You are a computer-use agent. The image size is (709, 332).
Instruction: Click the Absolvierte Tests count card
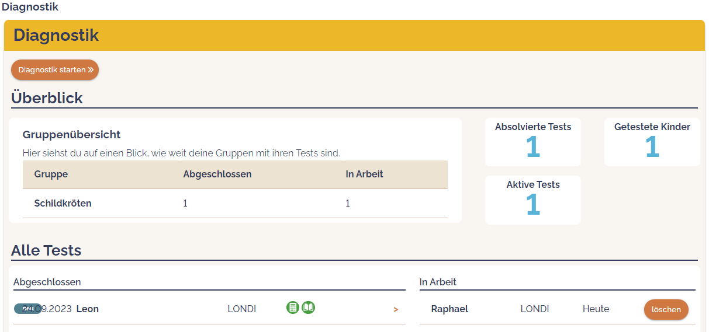533,142
